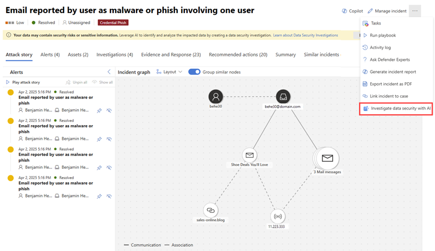Select the Shoe Deals You'll Love email node

pos(250,155)
